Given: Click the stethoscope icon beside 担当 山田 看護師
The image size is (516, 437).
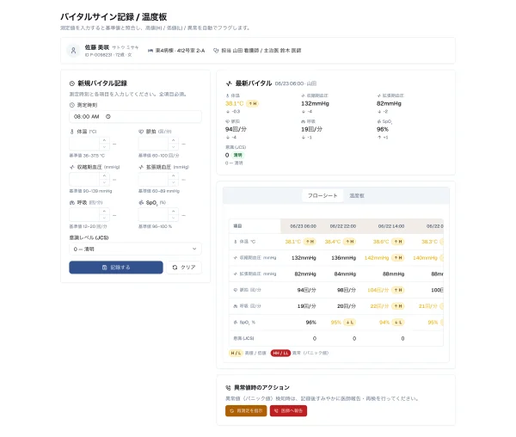Looking at the screenshot, I should coord(216,51).
